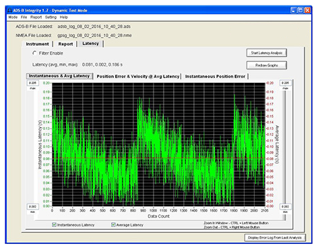Click the Data Count axis label
Image resolution: width=318 pixels, height=248 pixels.
158,216
